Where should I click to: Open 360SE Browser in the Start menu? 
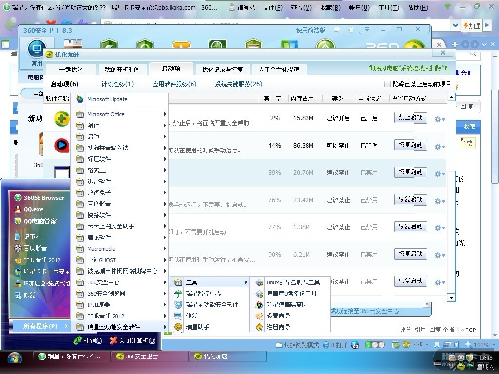[x=43, y=198]
